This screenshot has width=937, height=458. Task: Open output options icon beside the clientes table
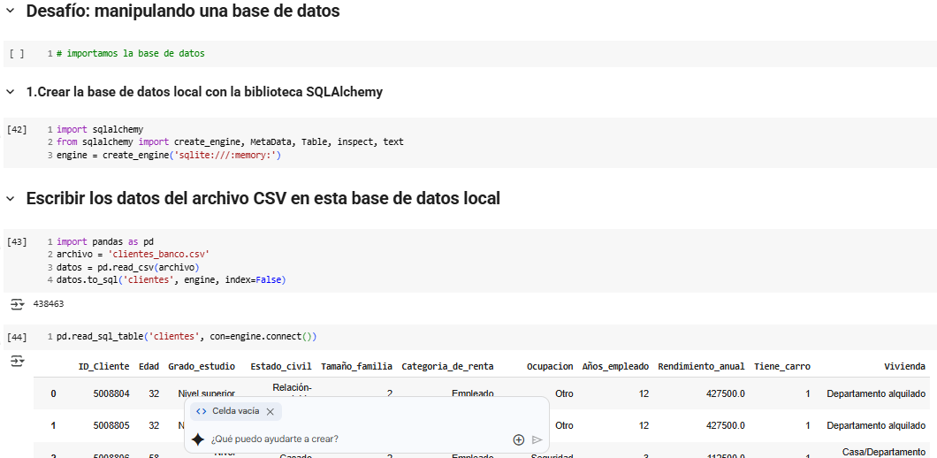coord(17,361)
